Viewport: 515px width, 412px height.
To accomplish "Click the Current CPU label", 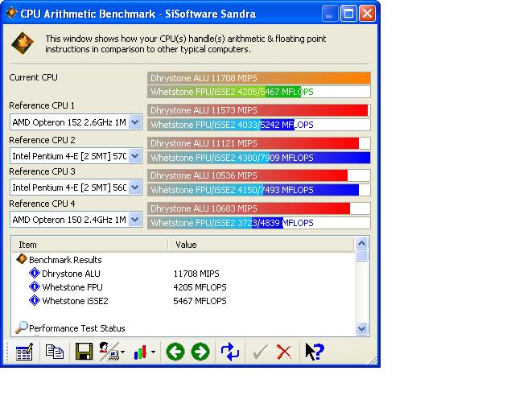I will click(33, 77).
